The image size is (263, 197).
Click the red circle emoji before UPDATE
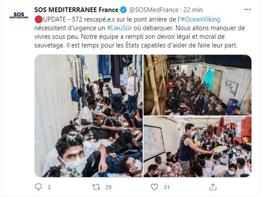tap(39, 19)
